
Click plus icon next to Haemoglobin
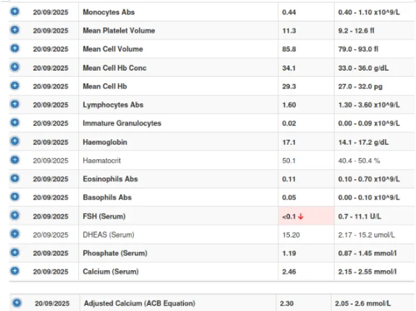point(15,141)
